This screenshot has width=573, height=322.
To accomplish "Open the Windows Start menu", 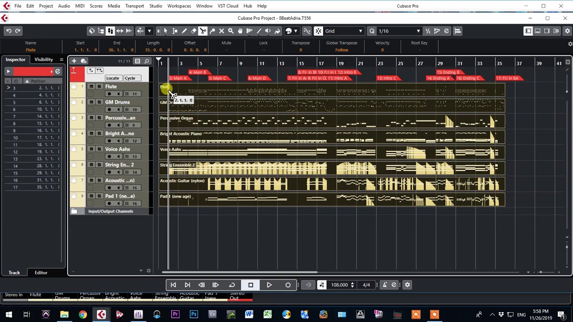I will click(x=9, y=314).
